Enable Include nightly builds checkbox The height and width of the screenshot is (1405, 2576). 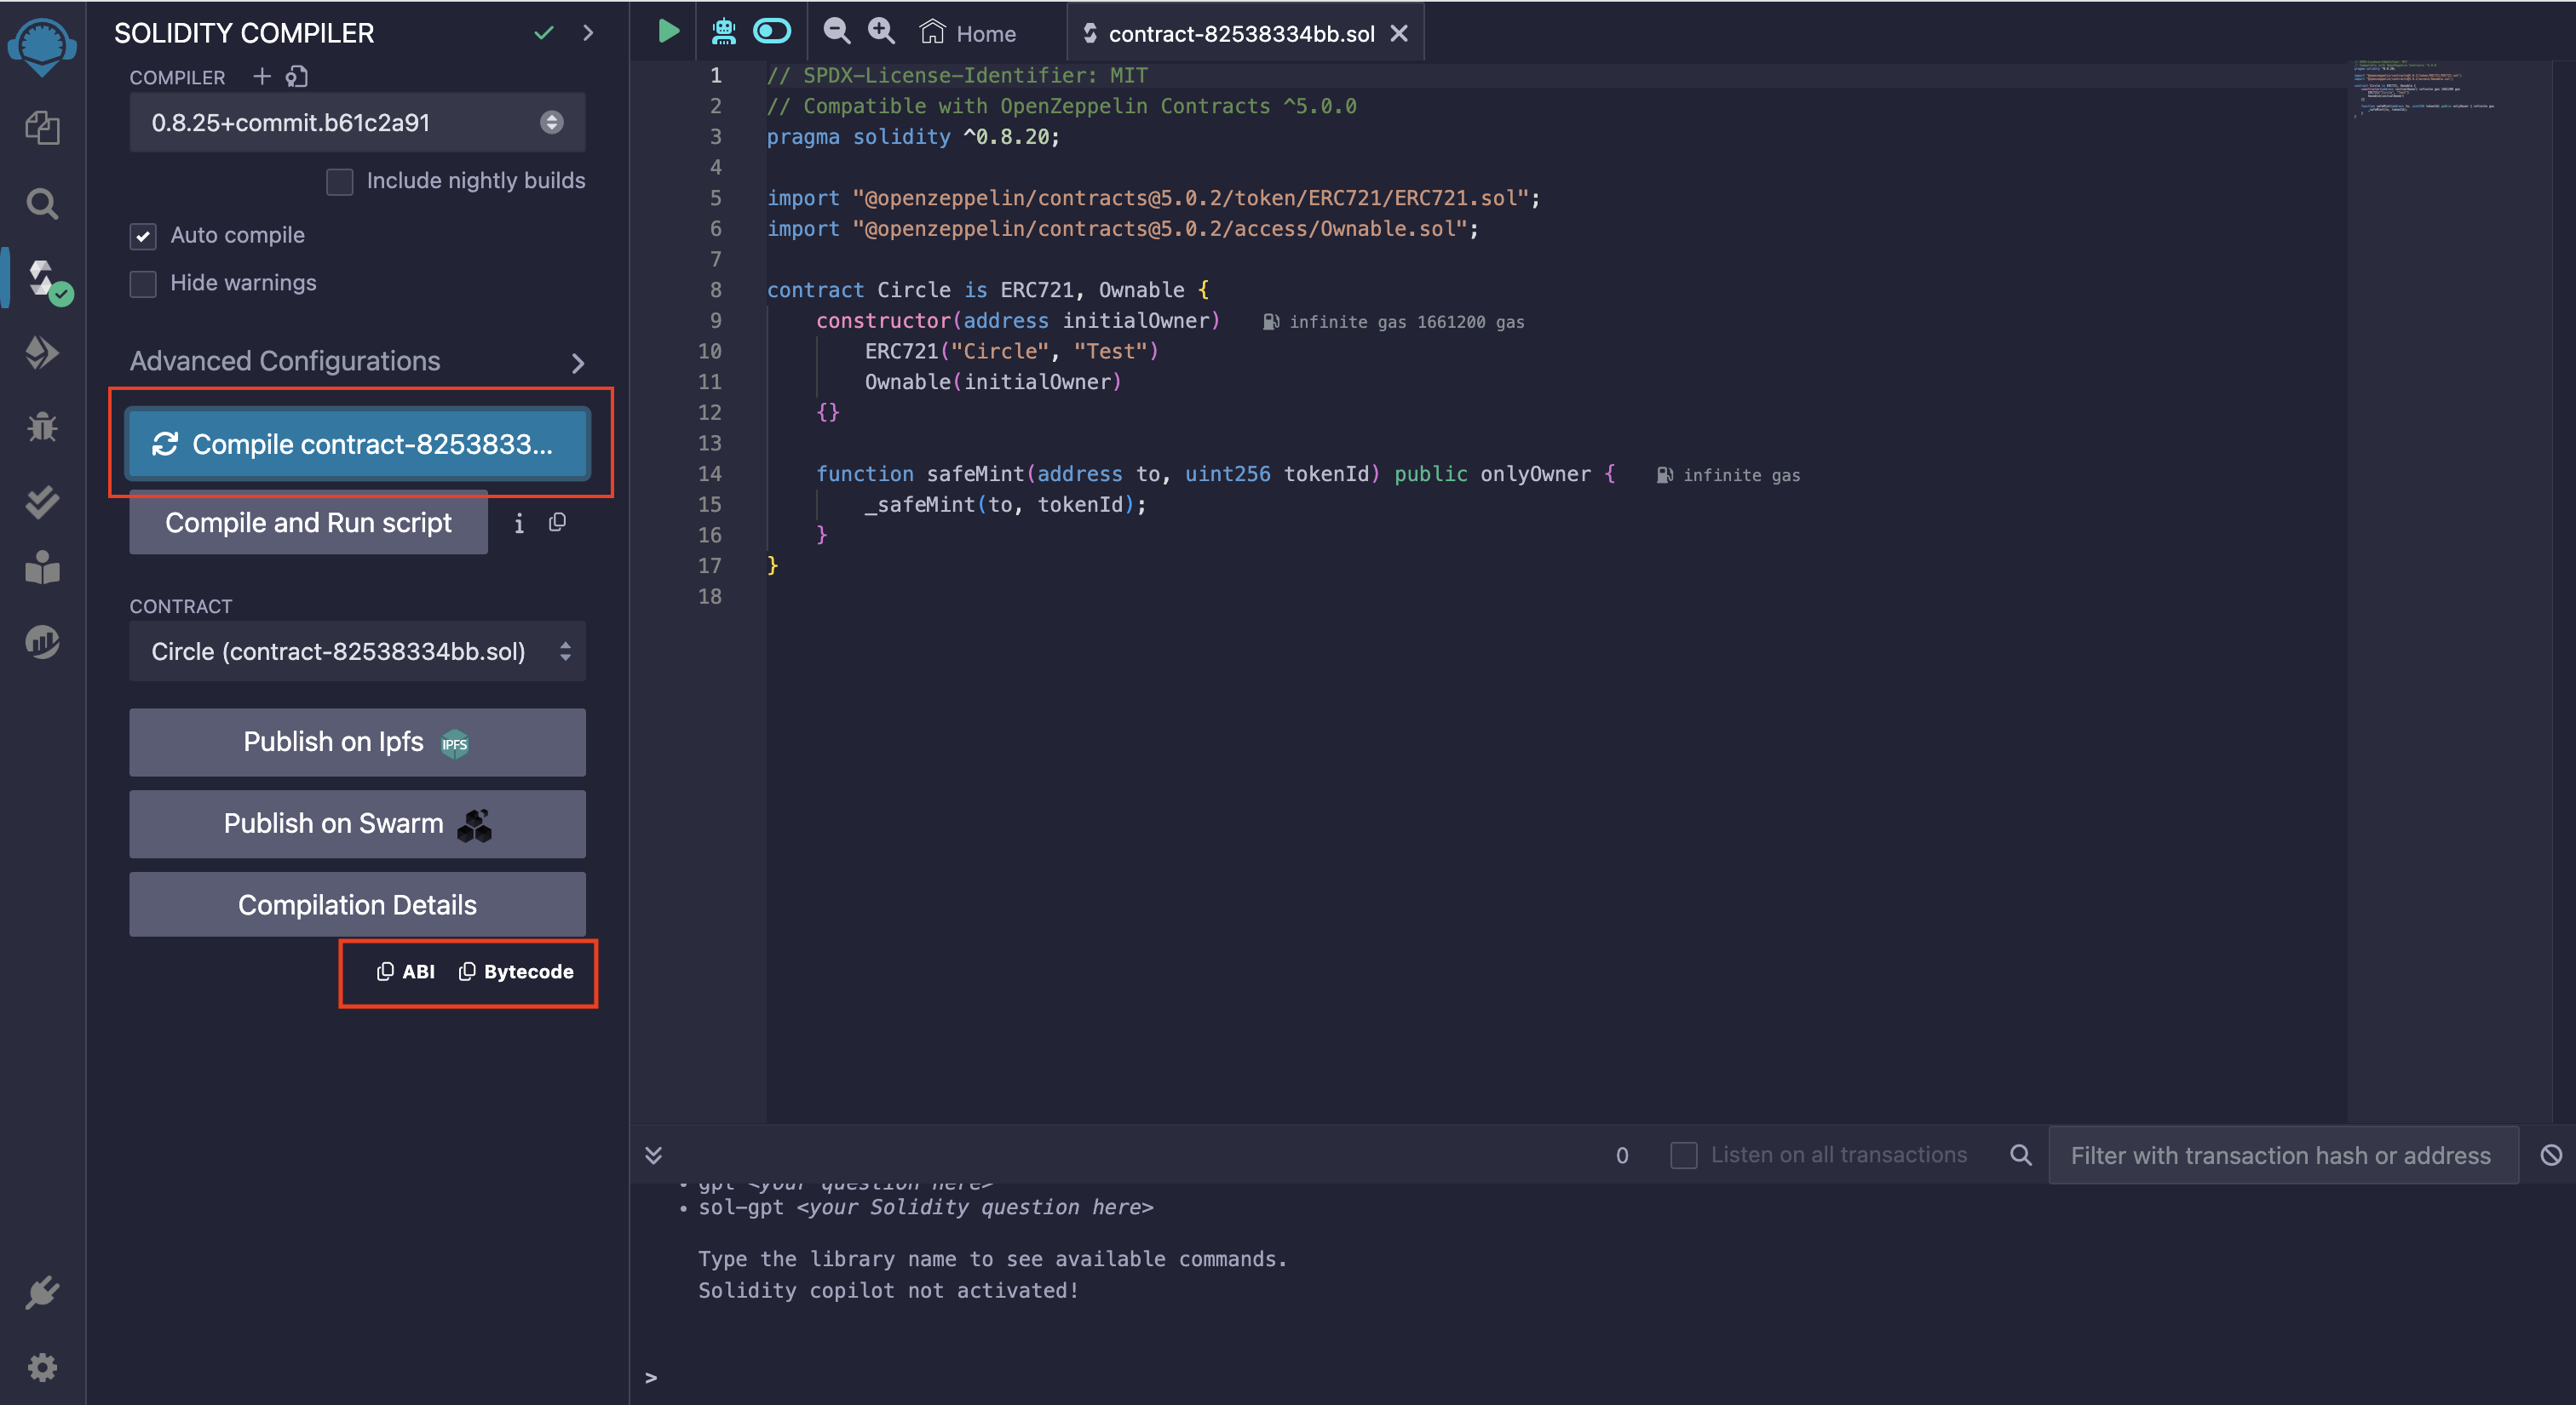coord(340,182)
